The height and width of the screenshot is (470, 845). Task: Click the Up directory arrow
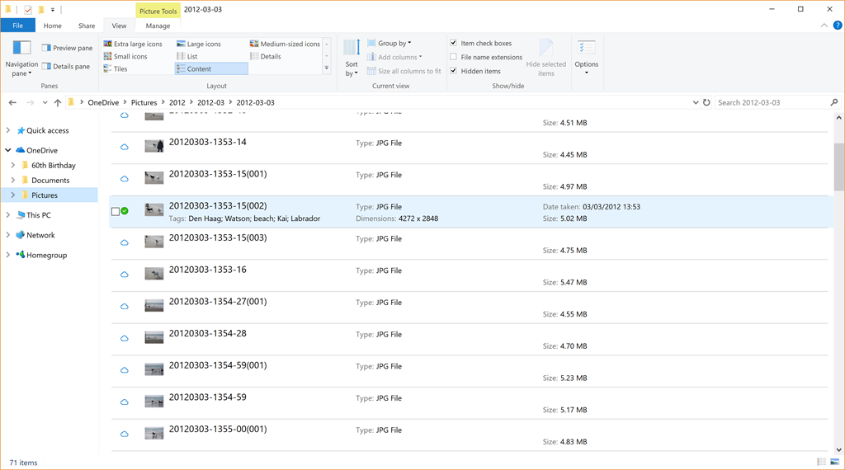pos(57,103)
